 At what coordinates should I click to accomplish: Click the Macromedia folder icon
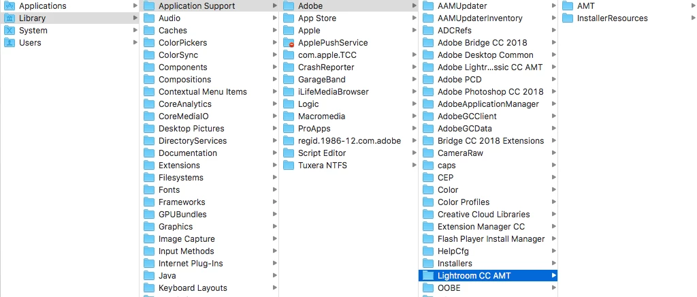pyautogui.click(x=289, y=116)
